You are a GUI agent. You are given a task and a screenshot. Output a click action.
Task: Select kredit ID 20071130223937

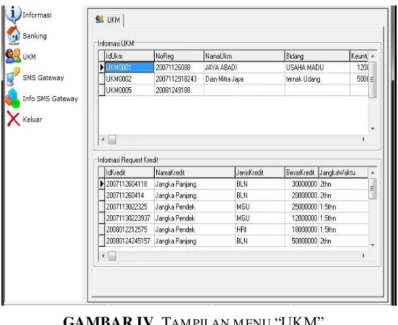[129, 218]
